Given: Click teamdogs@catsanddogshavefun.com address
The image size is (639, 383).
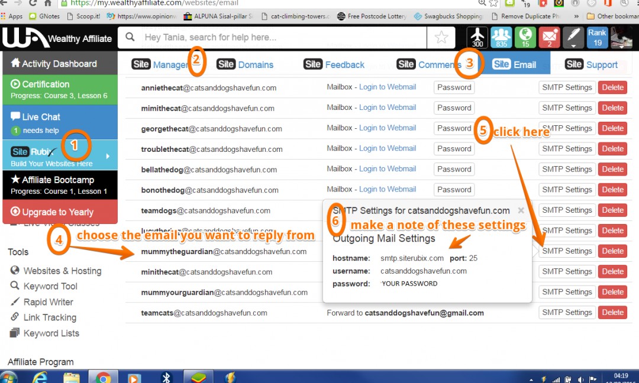Looking at the screenshot, I should click(205, 210).
